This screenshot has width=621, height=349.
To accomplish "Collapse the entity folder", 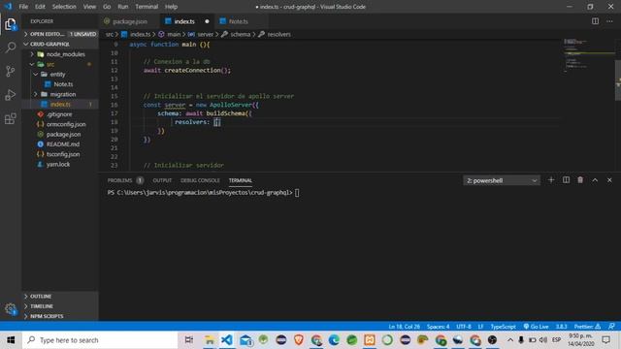I will click(x=60, y=74).
